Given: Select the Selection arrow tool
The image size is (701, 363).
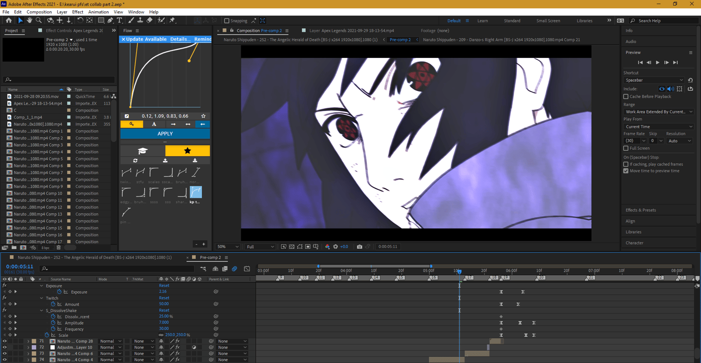Looking at the screenshot, I should pos(20,21).
